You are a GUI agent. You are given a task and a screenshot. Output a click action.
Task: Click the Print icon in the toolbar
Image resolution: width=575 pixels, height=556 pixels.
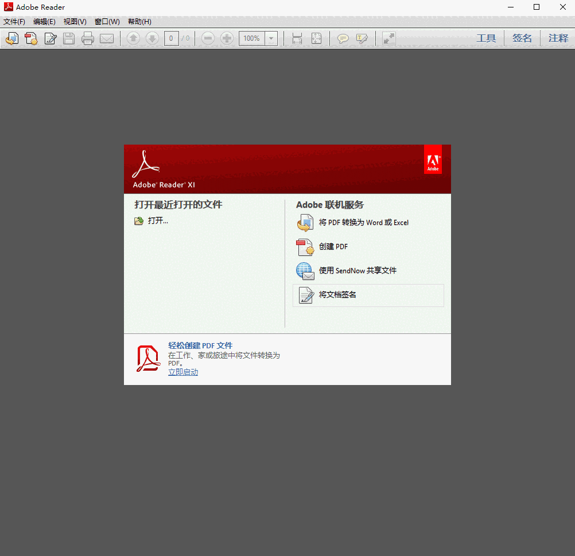[87, 38]
